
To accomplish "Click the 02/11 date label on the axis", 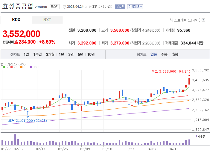I will (41, 149).
